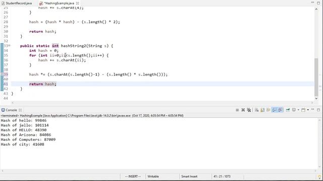The width and height of the screenshot is (323, 181).
Task: Click Open Console icon
Action: tap(303, 110)
